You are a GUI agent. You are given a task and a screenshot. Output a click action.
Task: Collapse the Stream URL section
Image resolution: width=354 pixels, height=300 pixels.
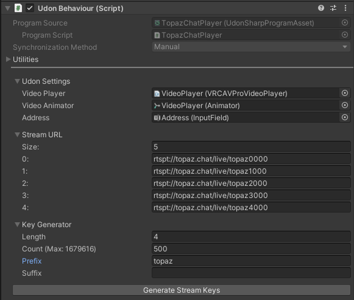17,134
